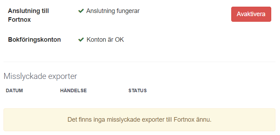The height and width of the screenshot is (135, 280).
Task: Click the word fungerar in the connection status
Action: click(128, 12)
